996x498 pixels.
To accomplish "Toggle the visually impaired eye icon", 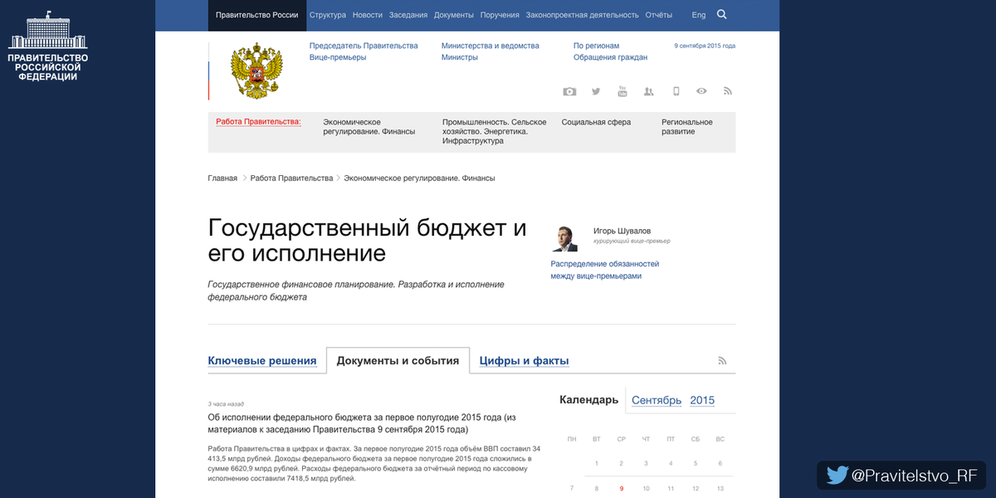I will point(702,91).
